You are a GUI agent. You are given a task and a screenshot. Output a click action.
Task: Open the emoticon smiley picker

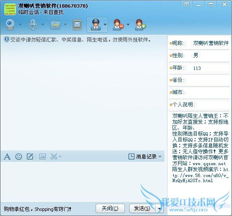click(x=19, y=157)
